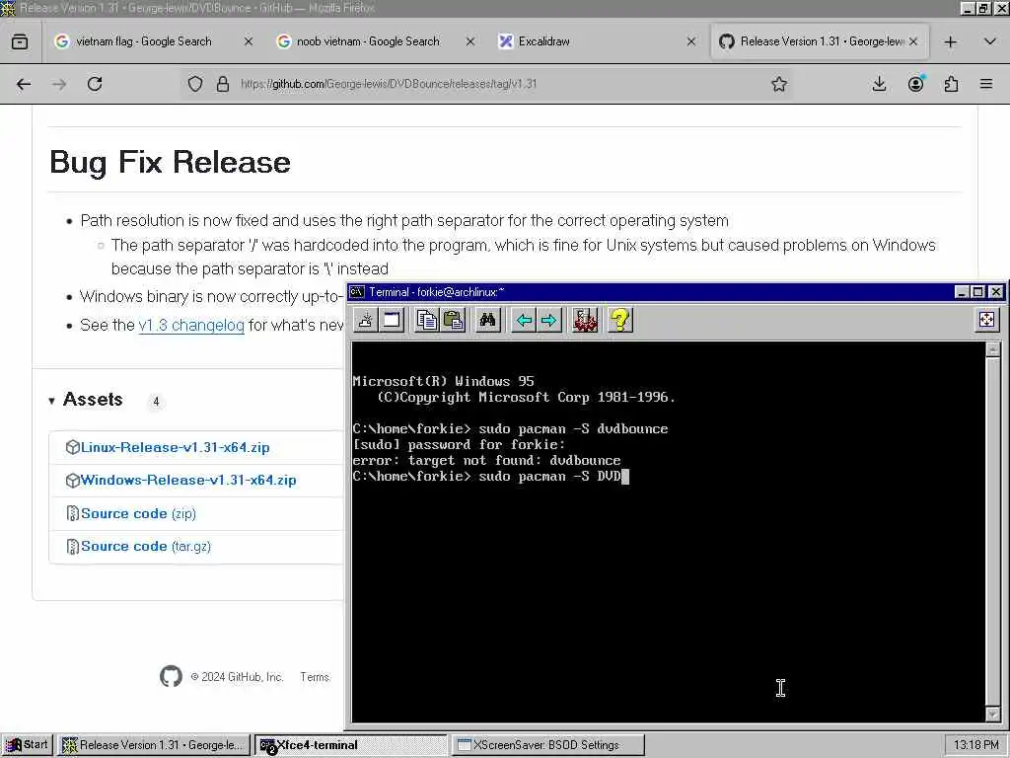Open a new terminal tab

click(x=366, y=320)
